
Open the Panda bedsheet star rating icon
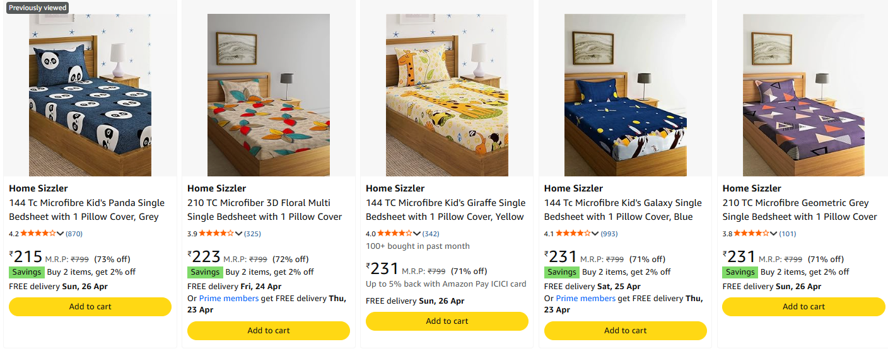38,233
